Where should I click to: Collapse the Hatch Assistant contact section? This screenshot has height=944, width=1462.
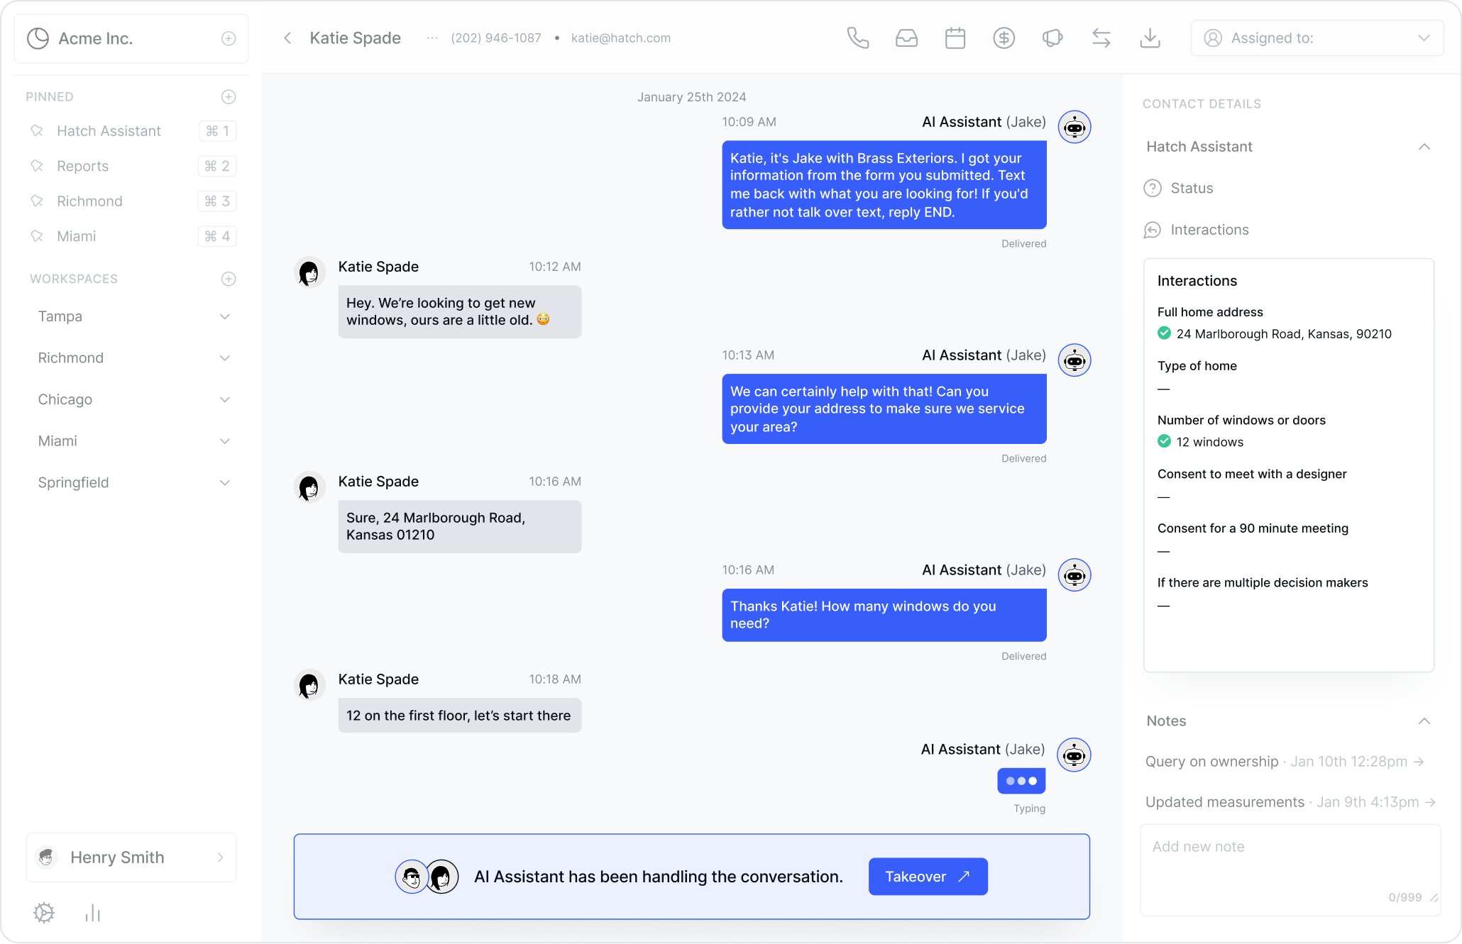click(1425, 147)
